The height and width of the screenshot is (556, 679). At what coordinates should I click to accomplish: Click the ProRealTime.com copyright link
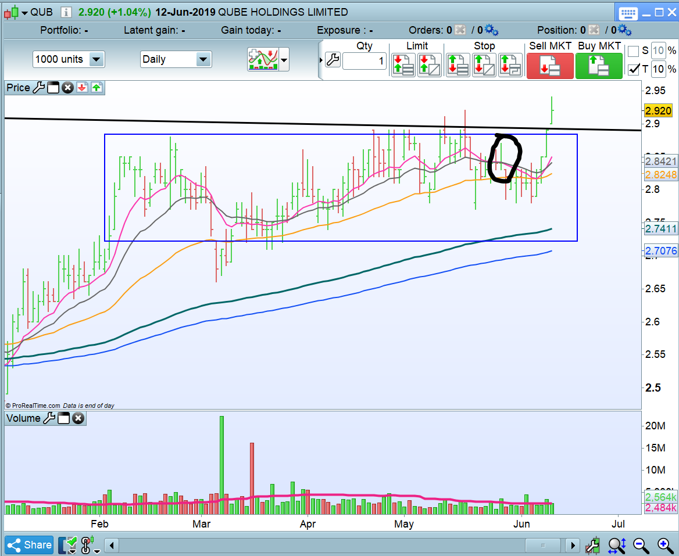click(x=33, y=406)
